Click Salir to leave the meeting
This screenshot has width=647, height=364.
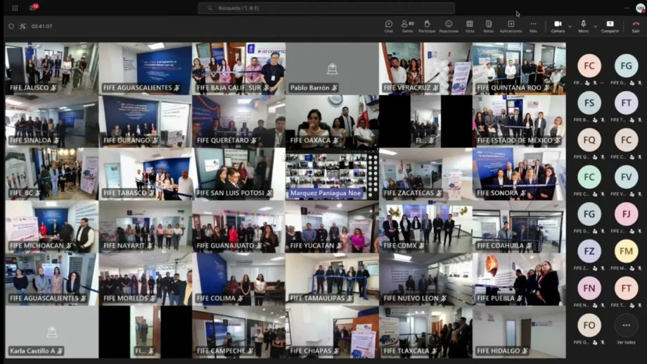coord(636,26)
